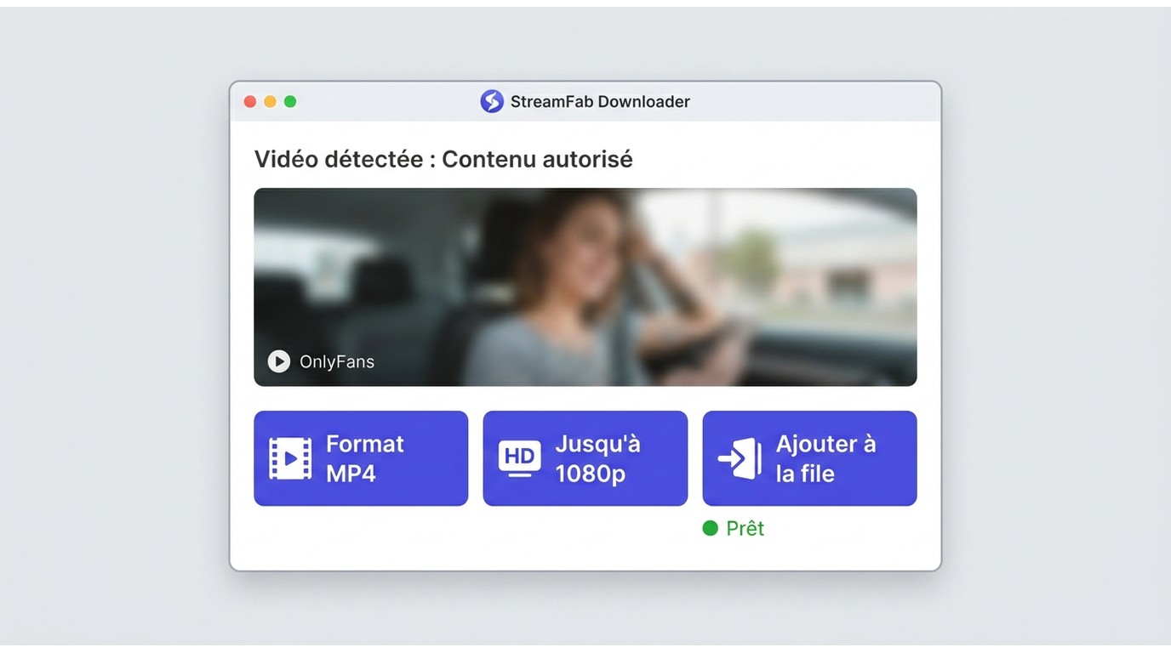Click the StreamFab logo in title bar
Viewport: 1171px width, 653px height.
tap(492, 101)
